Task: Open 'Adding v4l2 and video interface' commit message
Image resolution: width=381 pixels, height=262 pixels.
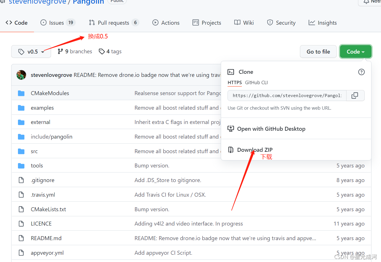Action: point(189,224)
